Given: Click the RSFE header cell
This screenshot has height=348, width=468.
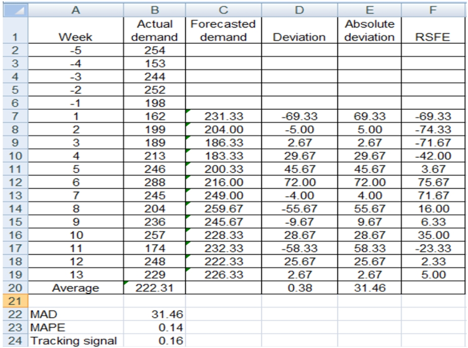Looking at the screenshot, I should [x=432, y=37].
